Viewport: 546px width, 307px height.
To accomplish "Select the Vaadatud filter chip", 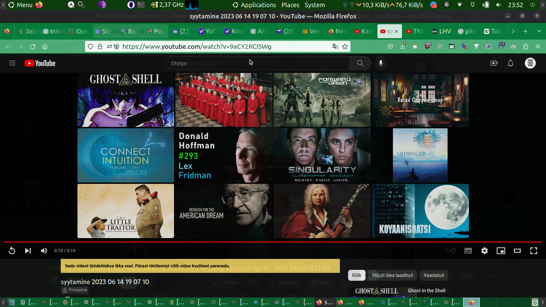I will coord(434,275).
